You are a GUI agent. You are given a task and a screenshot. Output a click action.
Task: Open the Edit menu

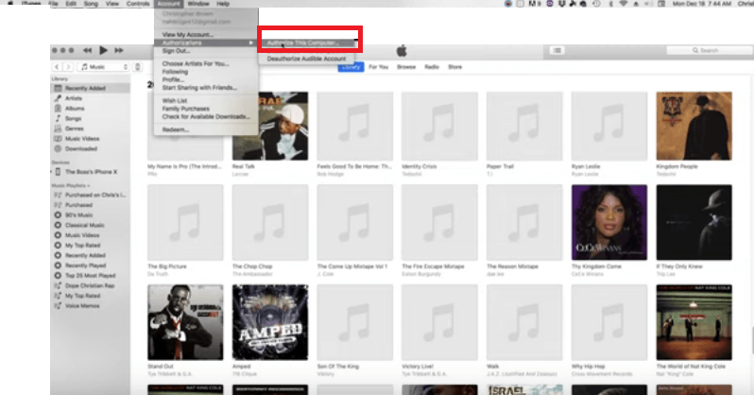[71, 4]
